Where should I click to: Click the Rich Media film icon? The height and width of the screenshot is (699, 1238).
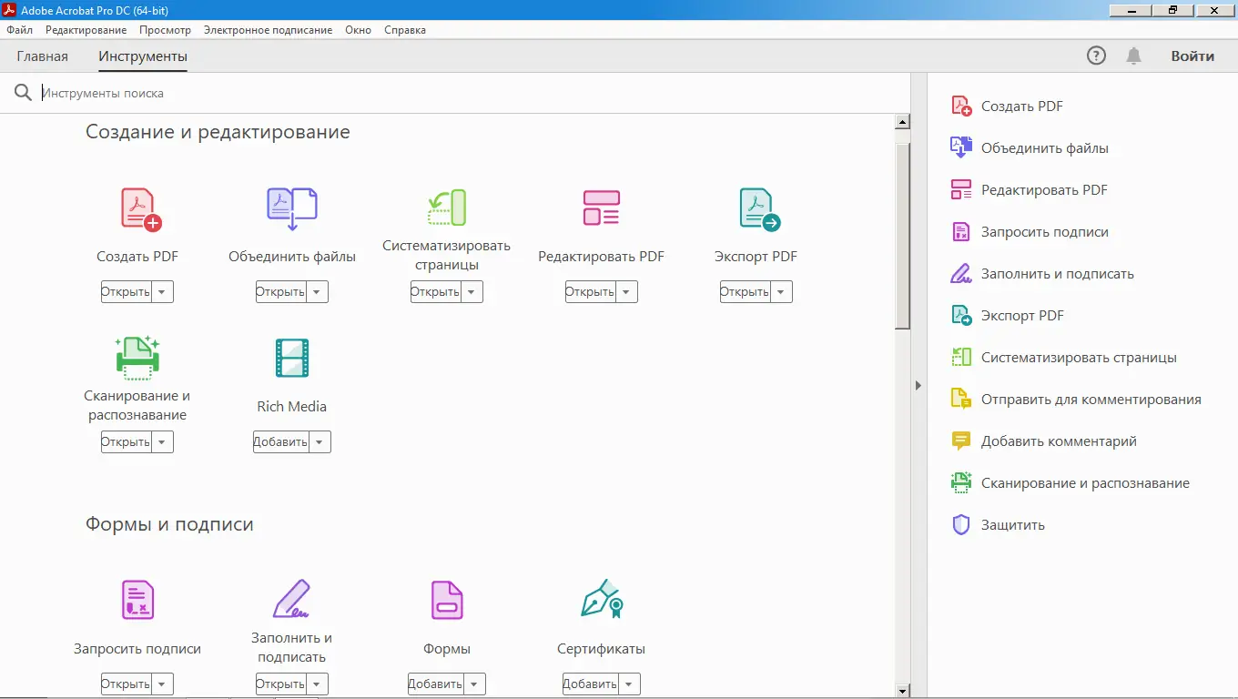point(292,358)
